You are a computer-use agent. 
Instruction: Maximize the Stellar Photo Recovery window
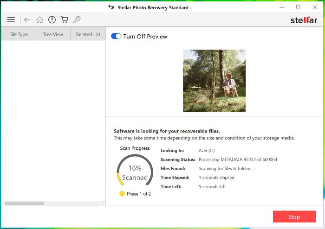[x=298, y=7]
